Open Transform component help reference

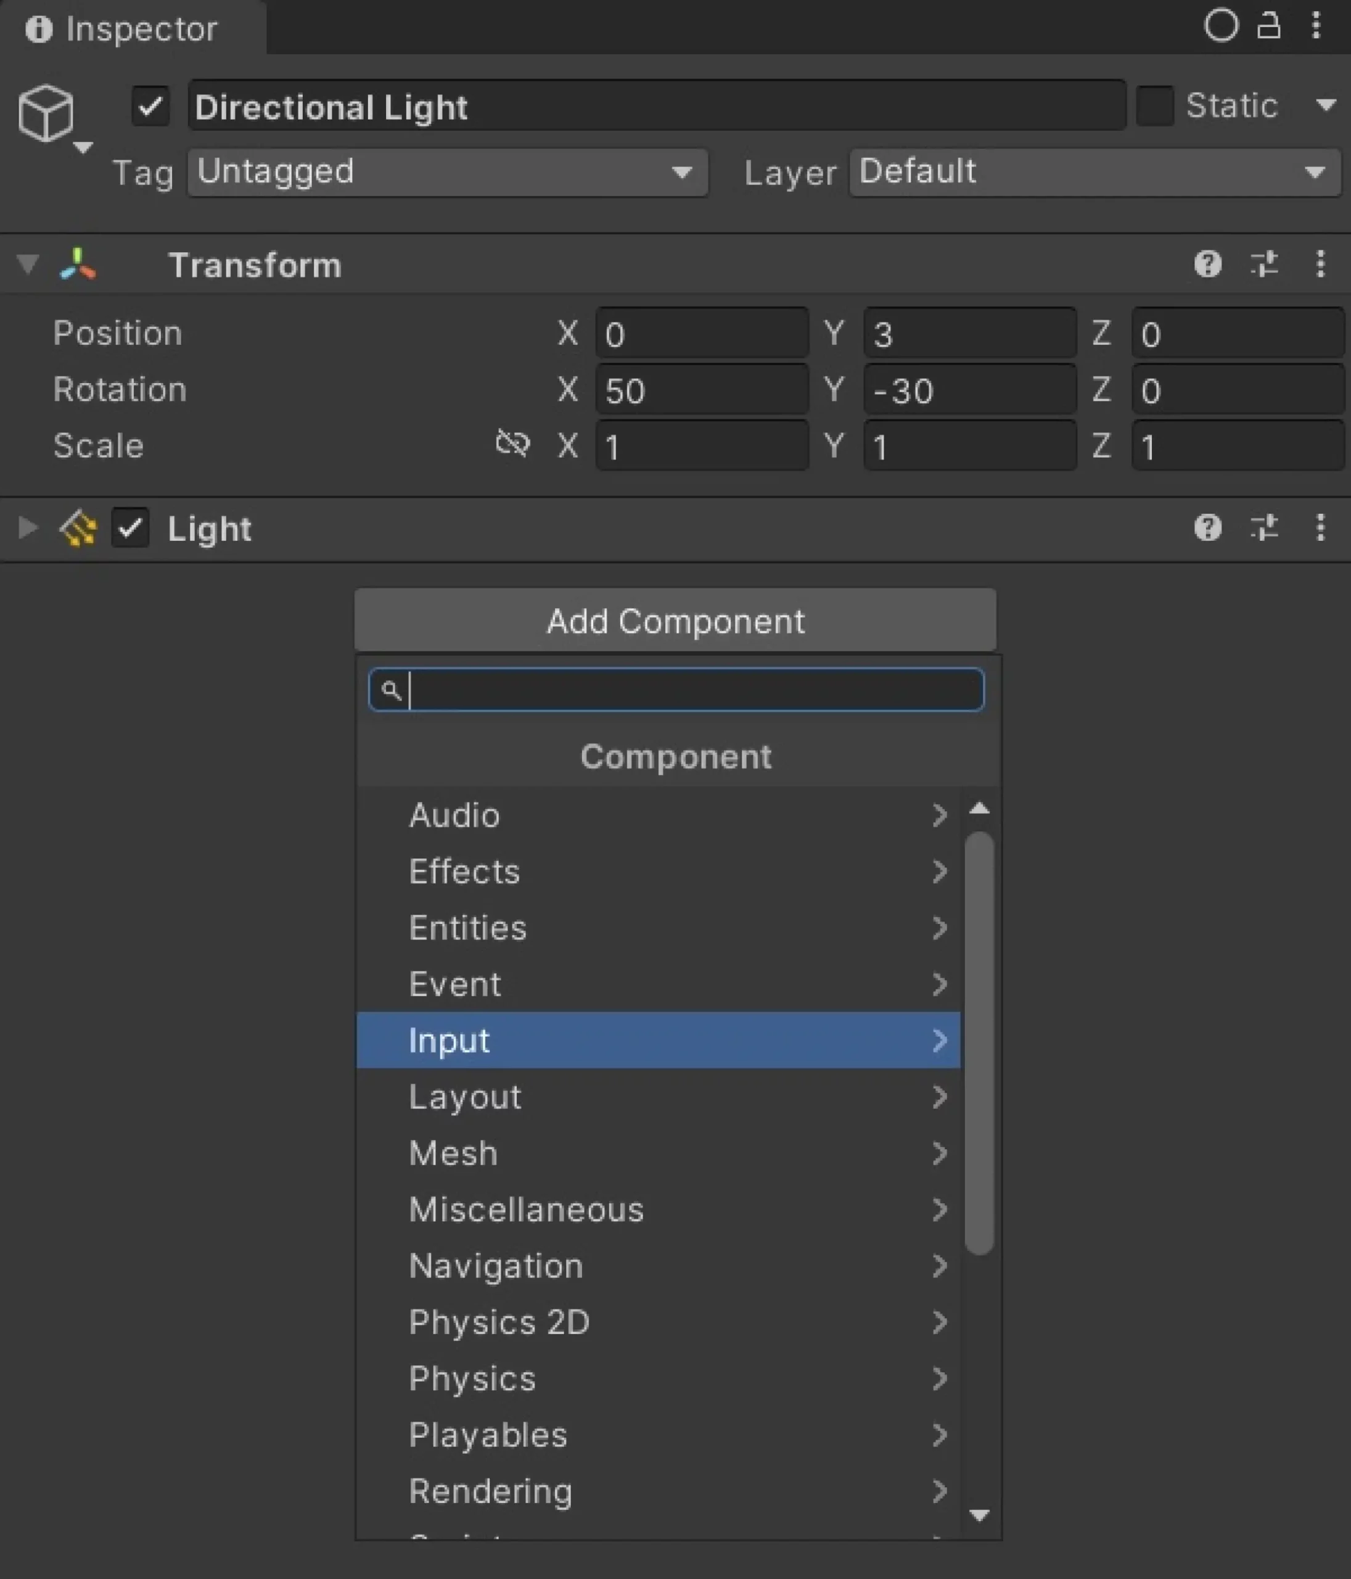click(x=1208, y=265)
